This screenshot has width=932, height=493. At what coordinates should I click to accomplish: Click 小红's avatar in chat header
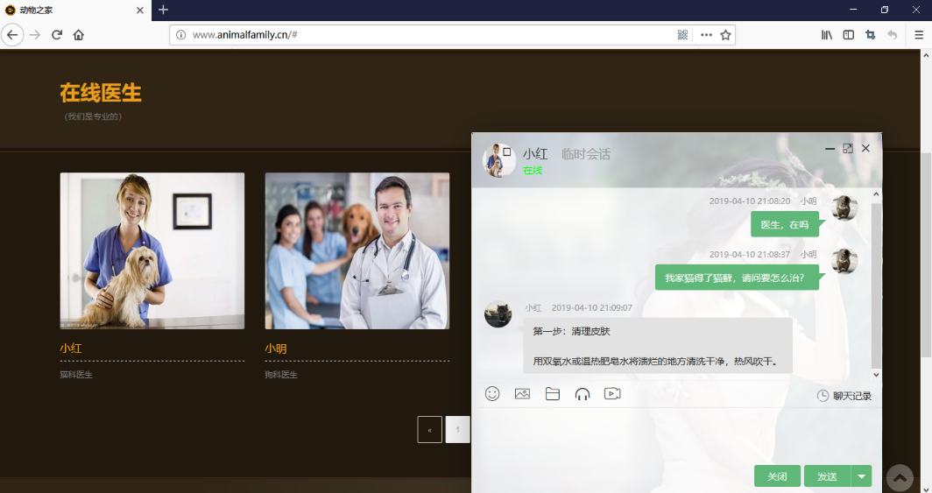click(x=498, y=160)
